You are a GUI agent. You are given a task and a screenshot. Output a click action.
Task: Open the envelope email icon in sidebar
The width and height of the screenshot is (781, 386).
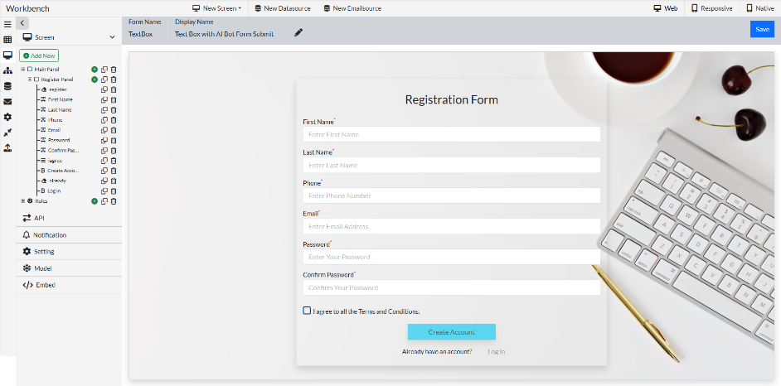pyautogui.click(x=7, y=102)
